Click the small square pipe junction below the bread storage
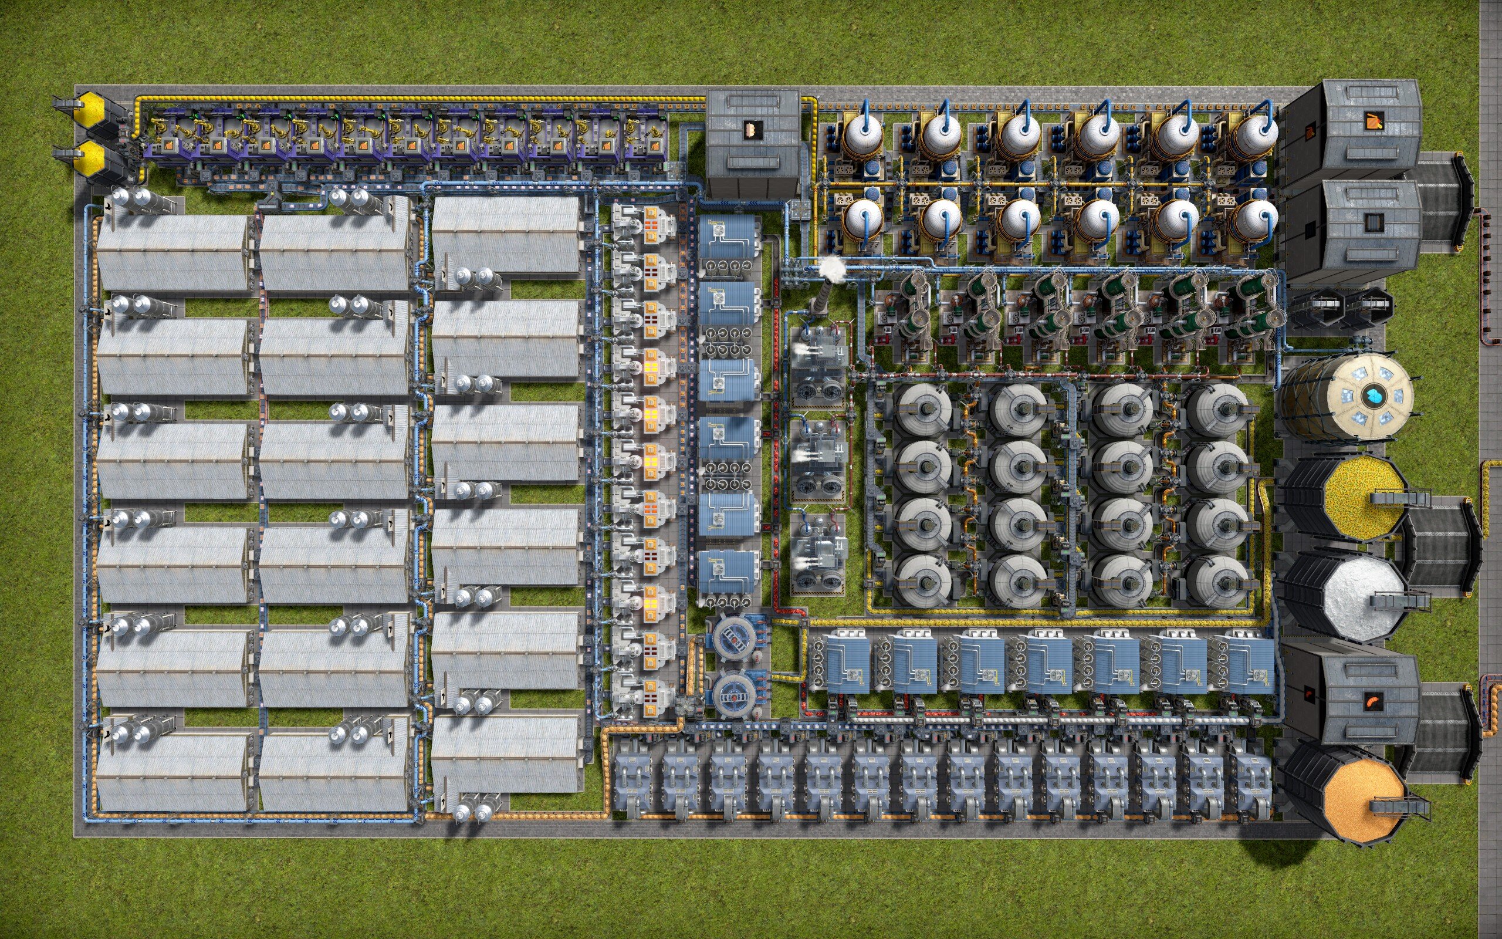The width and height of the screenshot is (1502, 939). coord(800,210)
